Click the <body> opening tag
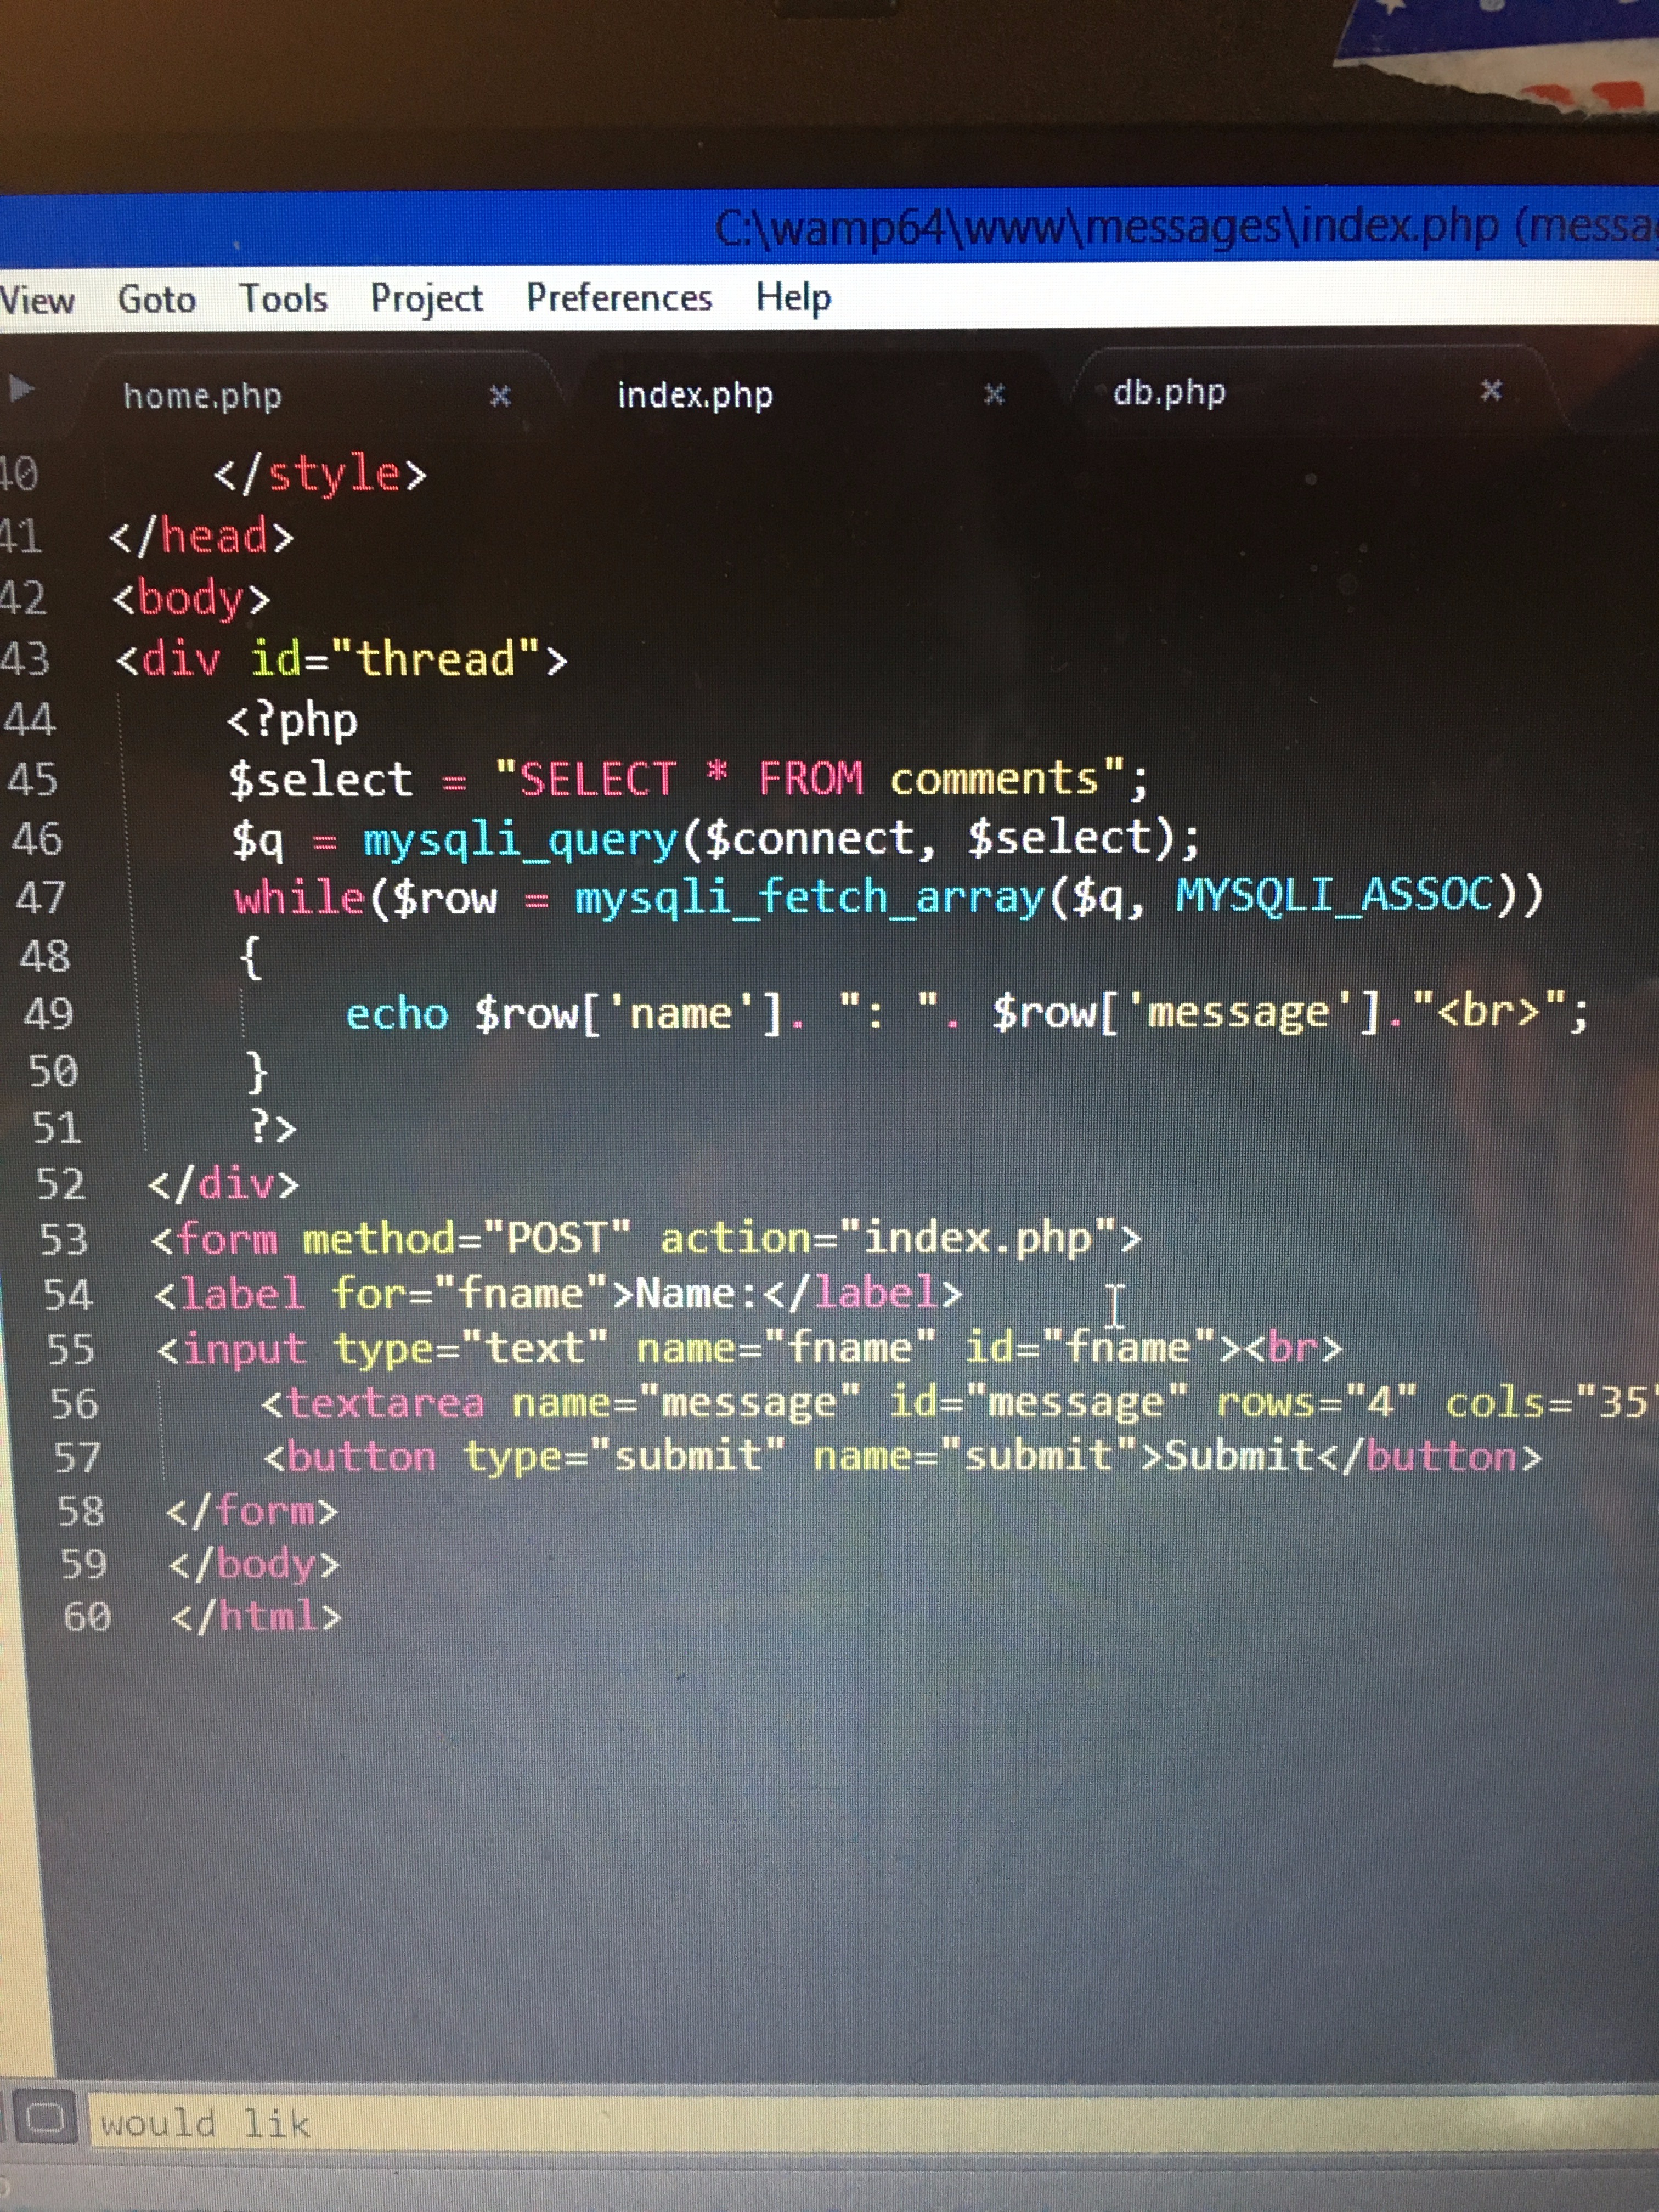The width and height of the screenshot is (1659, 2212). coord(190,599)
